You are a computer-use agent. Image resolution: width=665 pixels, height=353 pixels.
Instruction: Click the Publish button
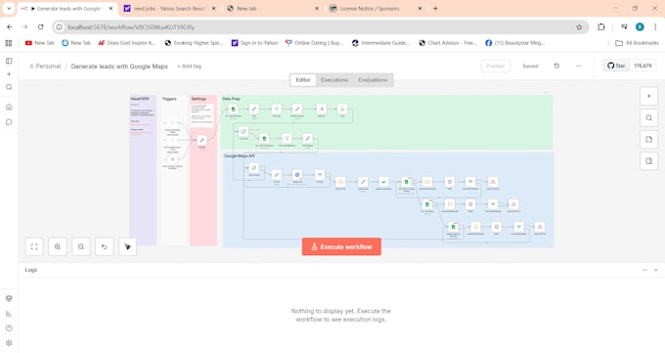[x=496, y=66]
